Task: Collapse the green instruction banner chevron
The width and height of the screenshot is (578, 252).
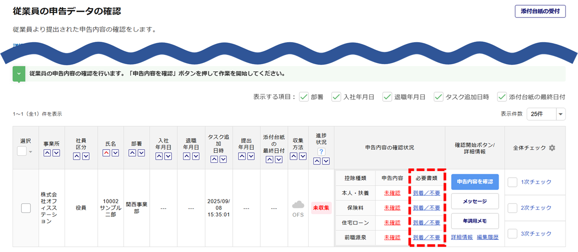Action: pyautogui.click(x=19, y=74)
